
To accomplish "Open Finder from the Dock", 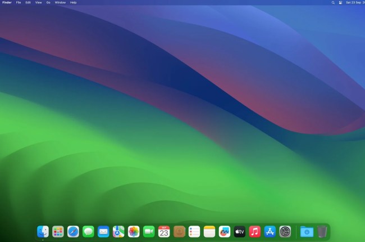I will click(43, 231).
